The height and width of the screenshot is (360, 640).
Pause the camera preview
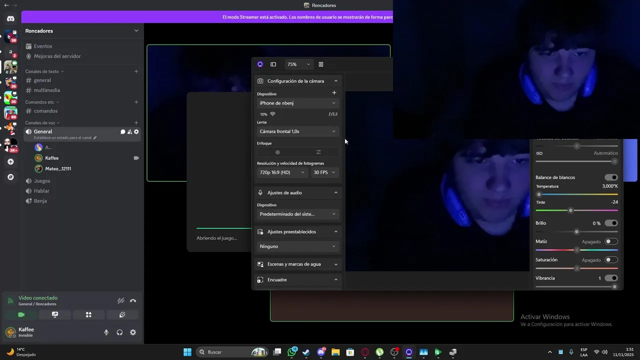pyautogui.click(x=321, y=64)
